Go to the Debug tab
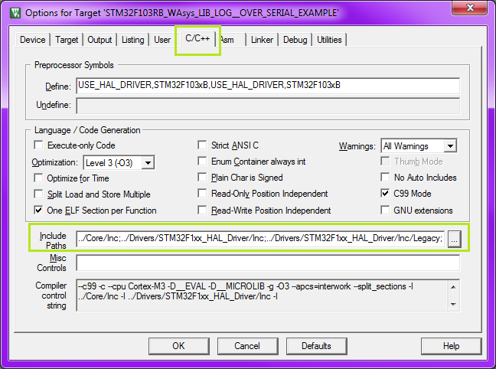 295,40
